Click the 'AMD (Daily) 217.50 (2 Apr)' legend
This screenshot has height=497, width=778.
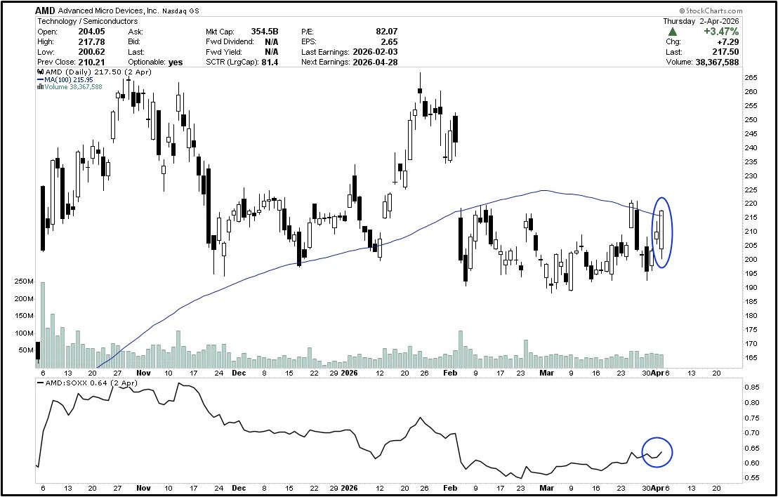(98, 72)
